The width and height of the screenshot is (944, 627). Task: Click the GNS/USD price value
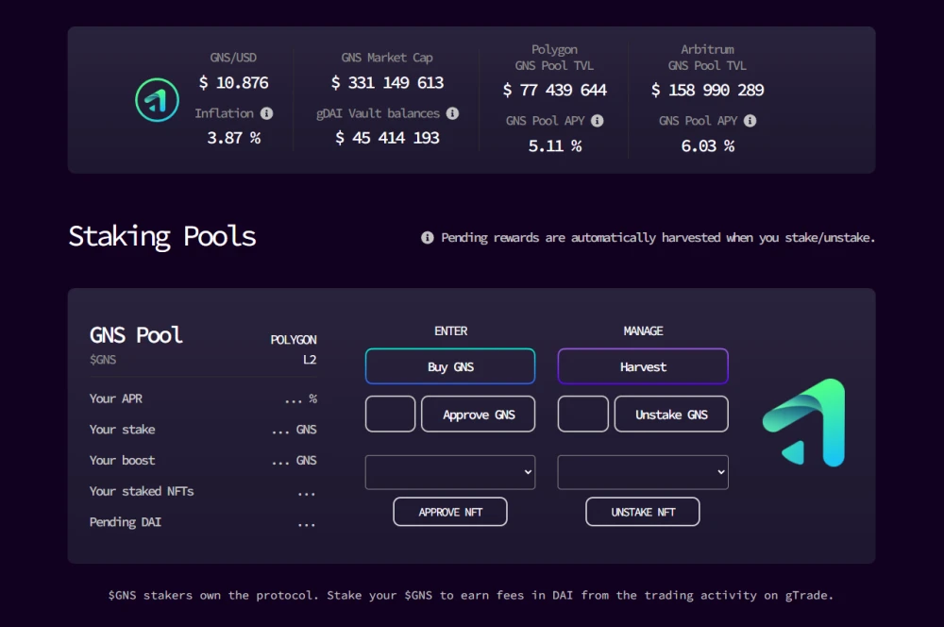[233, 82]
